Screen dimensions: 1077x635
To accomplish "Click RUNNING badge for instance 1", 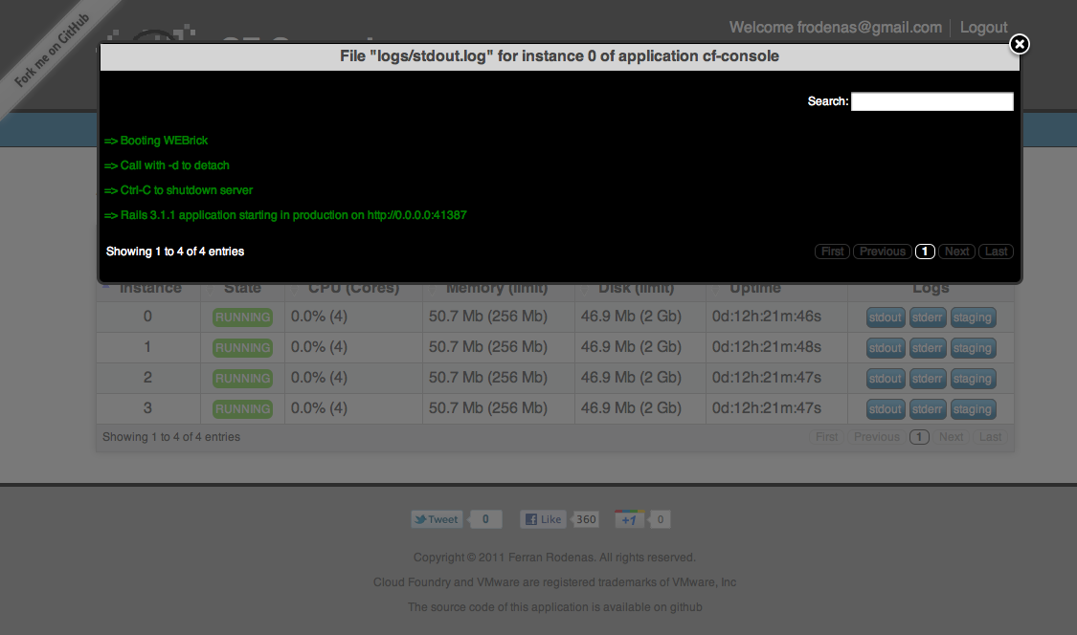I will [x=242, y=348].
